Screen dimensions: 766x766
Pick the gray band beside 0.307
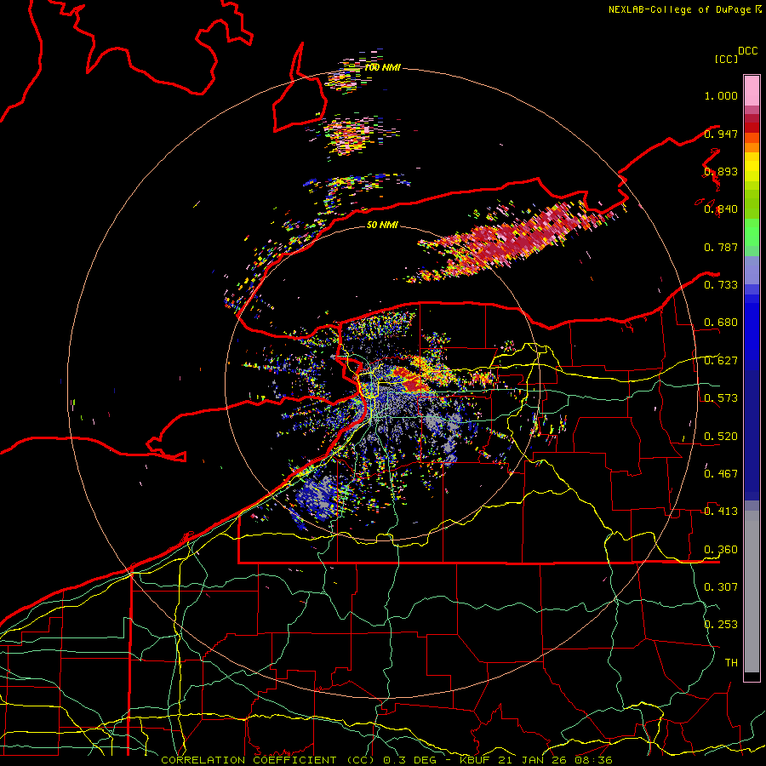click(752, 592)
